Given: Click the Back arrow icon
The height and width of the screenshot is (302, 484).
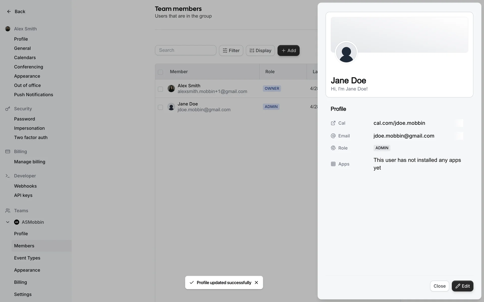Looking at the screenshot, I should pyautogui.click(x=9, y=12).
